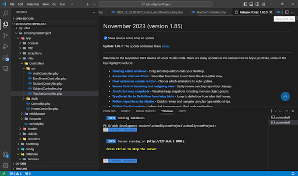The height and width of the screenshot is (176, 298).
Task: Open the File menu
Action: [x=12, y=4]
